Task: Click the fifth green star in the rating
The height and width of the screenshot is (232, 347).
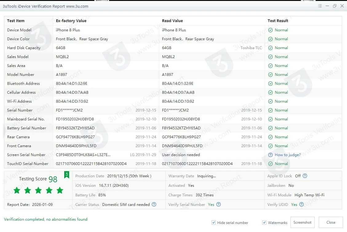Action: [60, 191]
